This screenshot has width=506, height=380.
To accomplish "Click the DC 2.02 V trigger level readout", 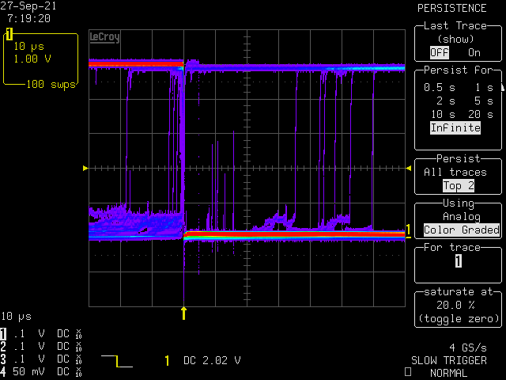I will (x=212, y=361).
